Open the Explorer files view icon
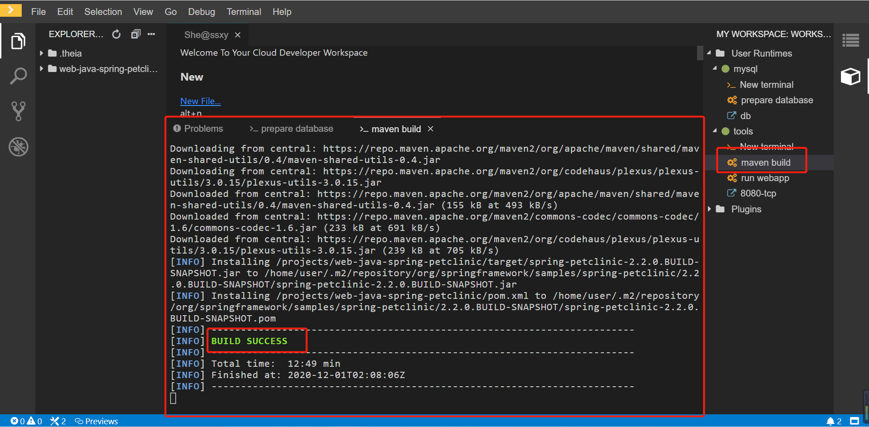Screen dimensions: 869x427 click(x=18, y=41)
